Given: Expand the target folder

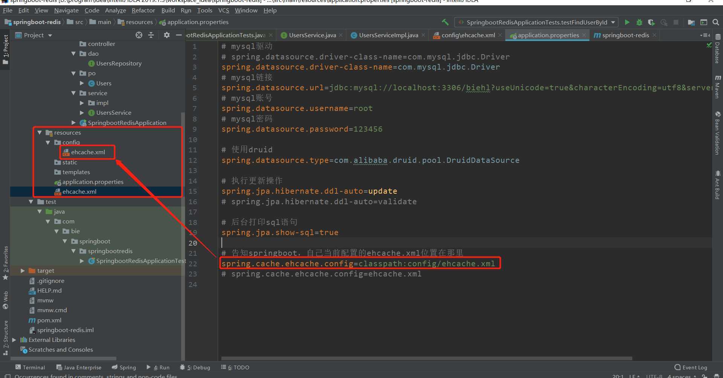Looking at the screenshot, I should pyautogui.click(x=23, y=271).
